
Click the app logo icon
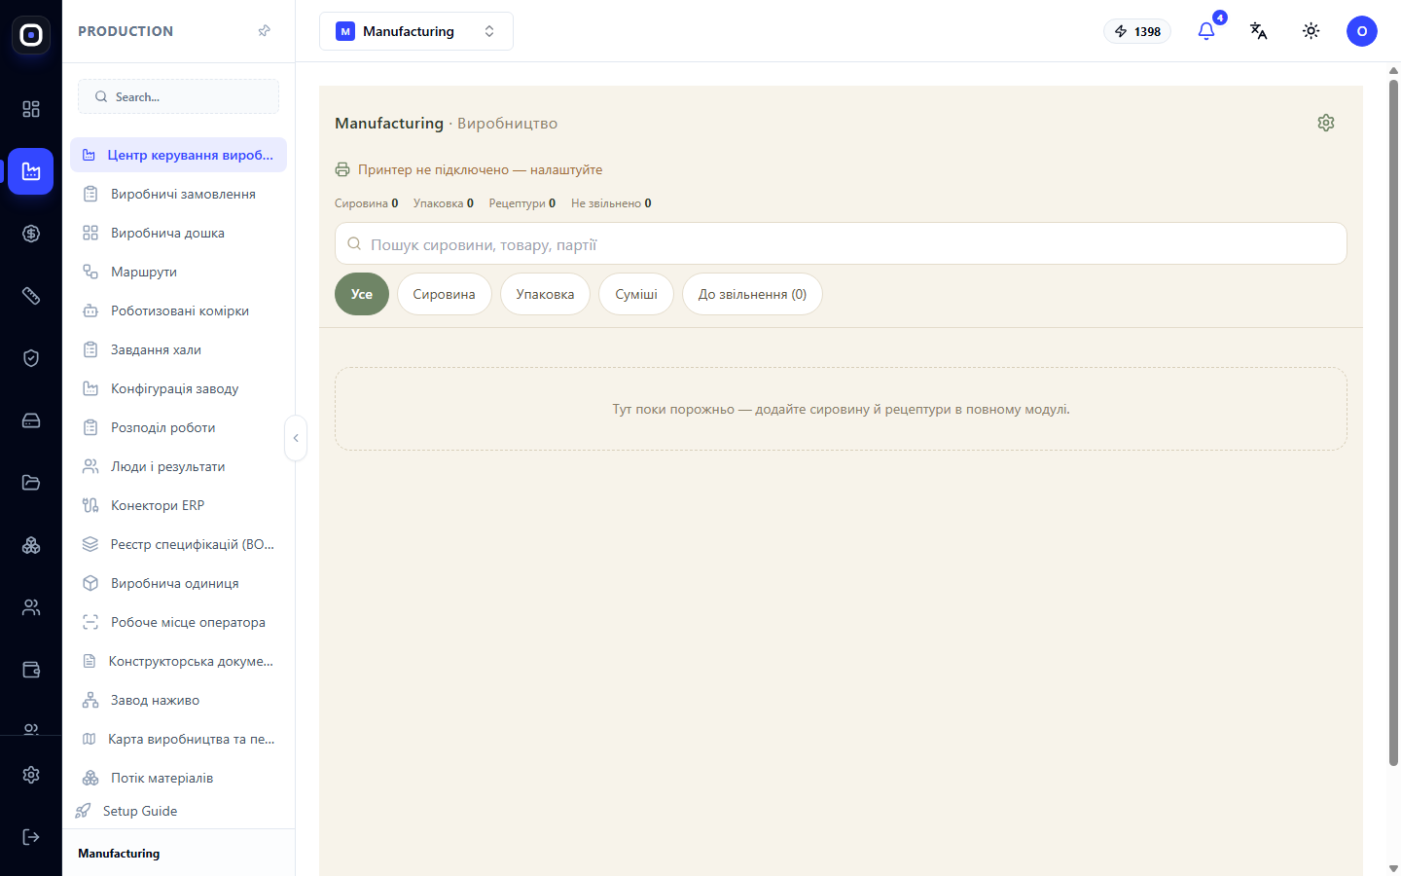31,35
